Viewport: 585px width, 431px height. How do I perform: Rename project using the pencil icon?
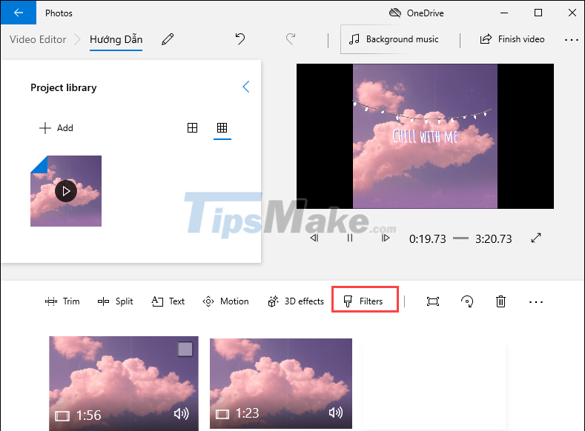pyautogui.click(x=168, y=39)
